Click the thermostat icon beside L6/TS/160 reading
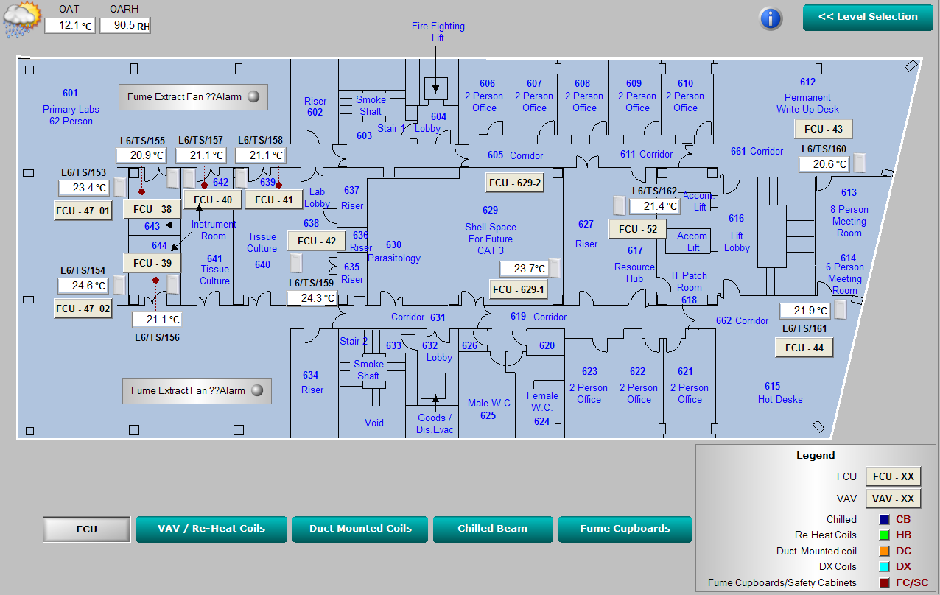The image size is (940, 595). coord(860,163)
